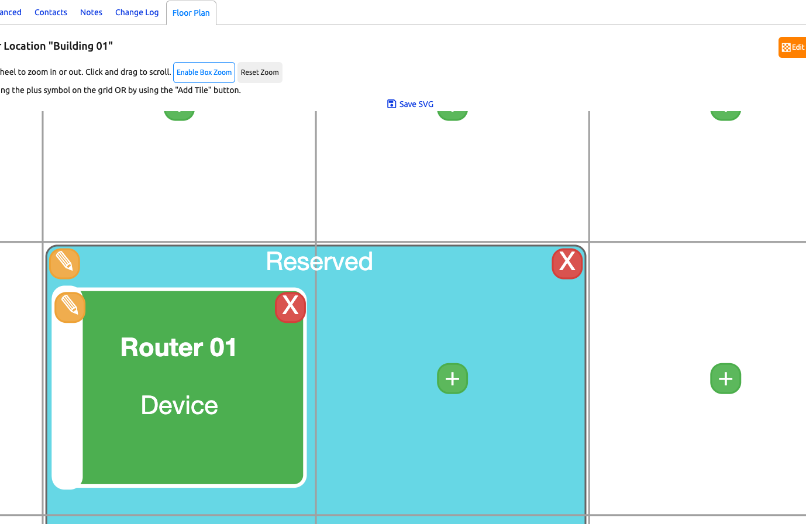Image resolution: width=806 pixels, height=524 pixels.
Task: Switch to the Contacts tab
Action: [51, 12]
